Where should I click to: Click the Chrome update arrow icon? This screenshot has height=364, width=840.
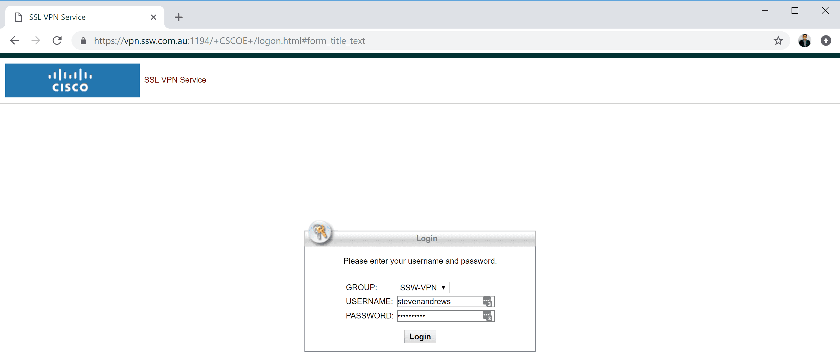coord(826,41)
